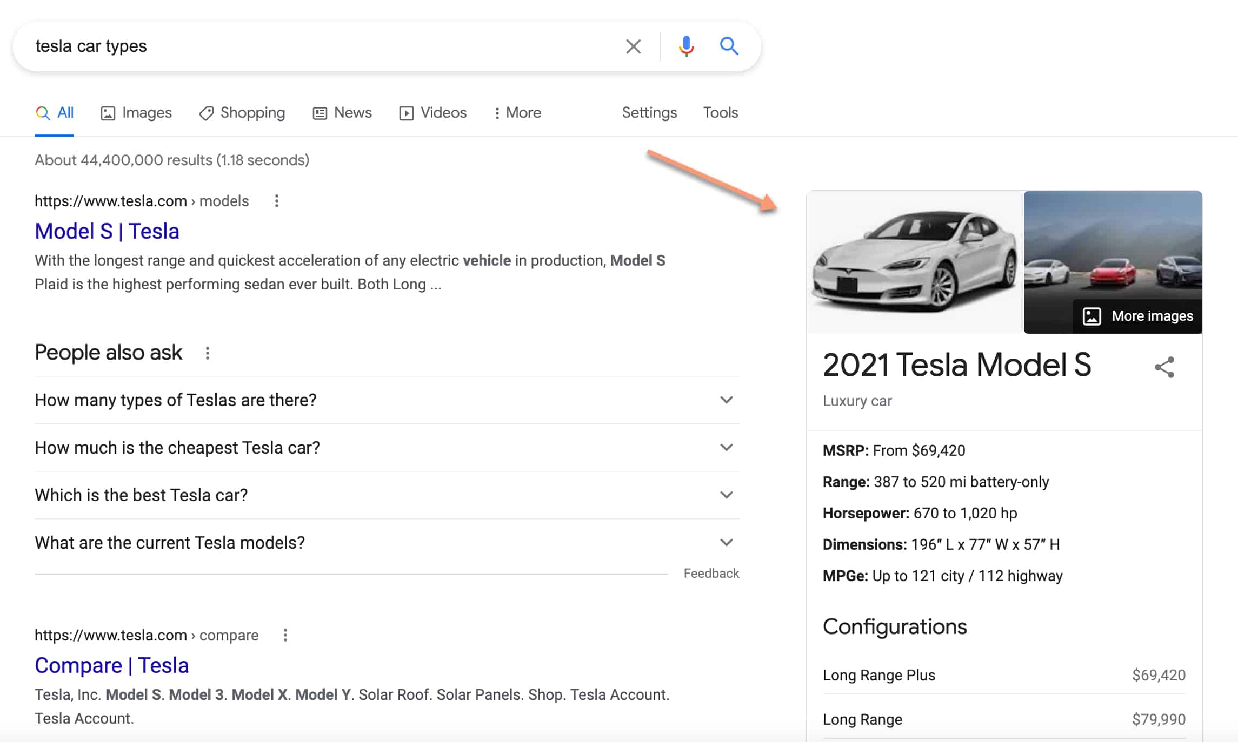Submit search using magnifying glass icon
This screenshot has height=742, width=1238.
coord(729,46)
